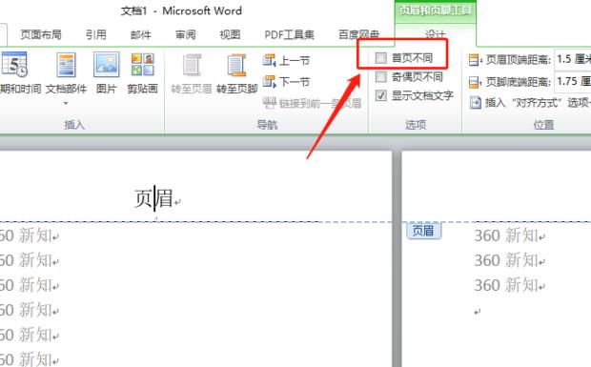
Task: Jump to Next Section (下一节)
Action: (287, 81)
